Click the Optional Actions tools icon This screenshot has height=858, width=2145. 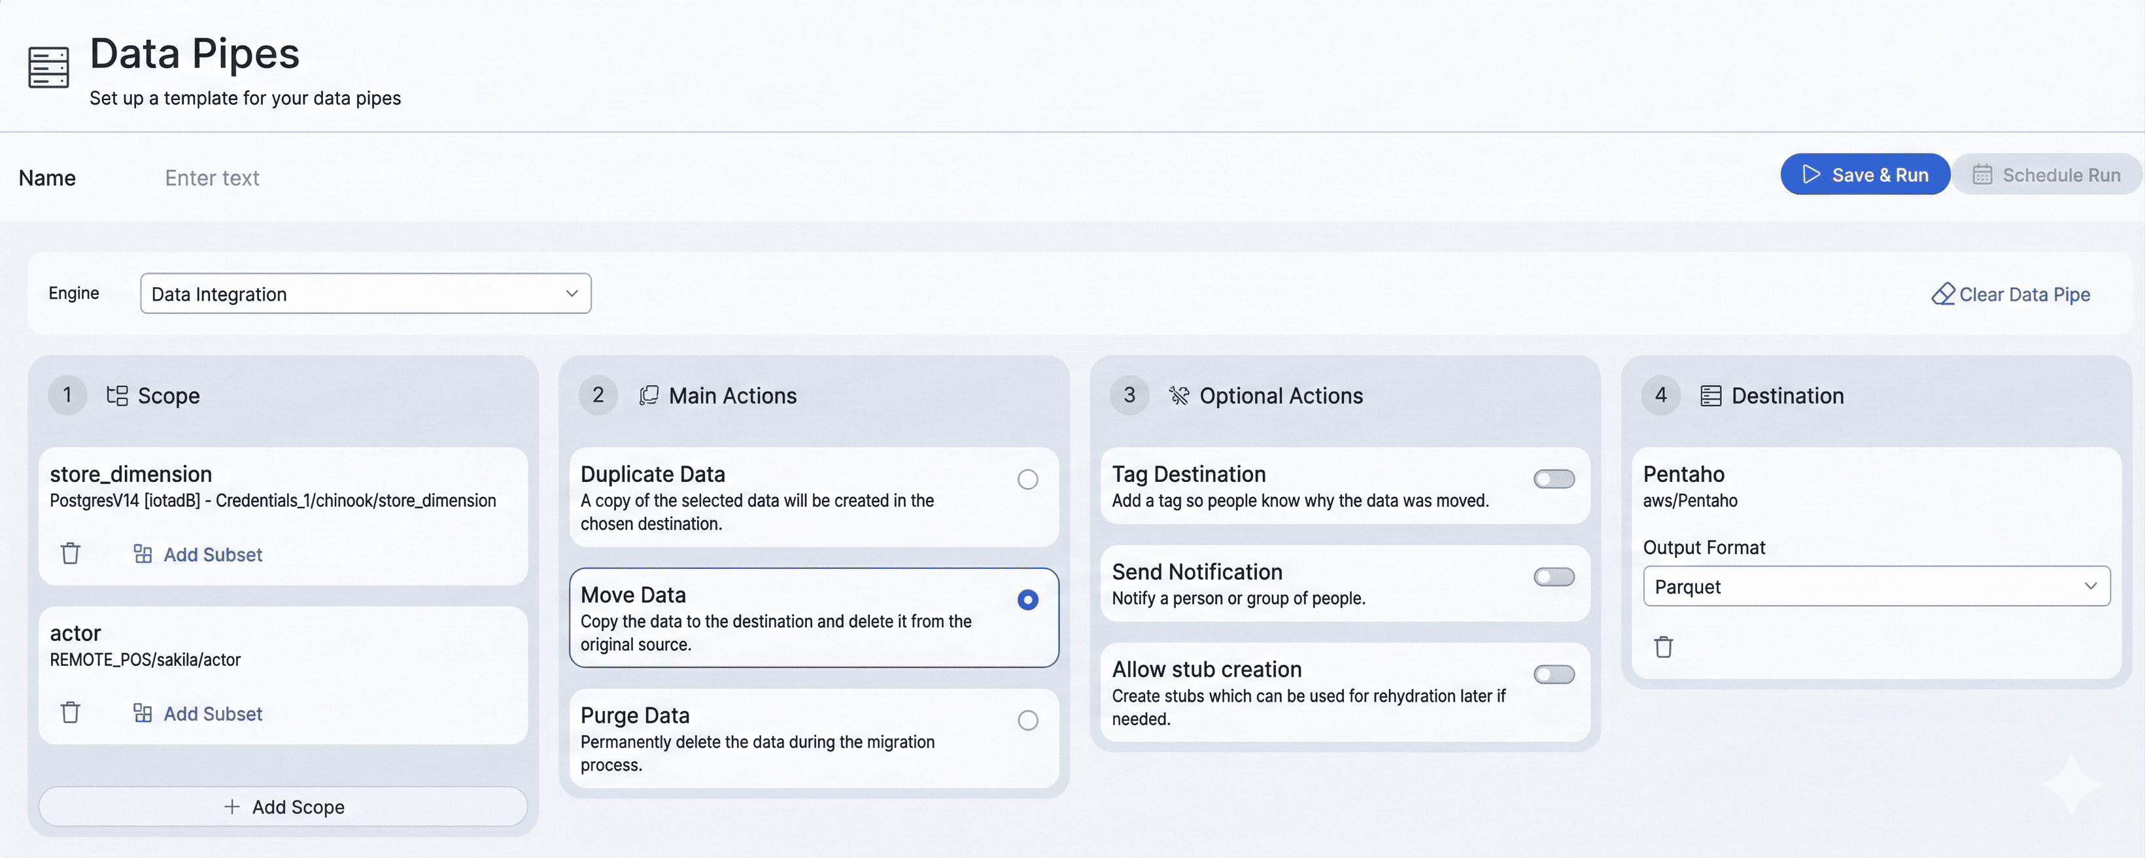1178,396
